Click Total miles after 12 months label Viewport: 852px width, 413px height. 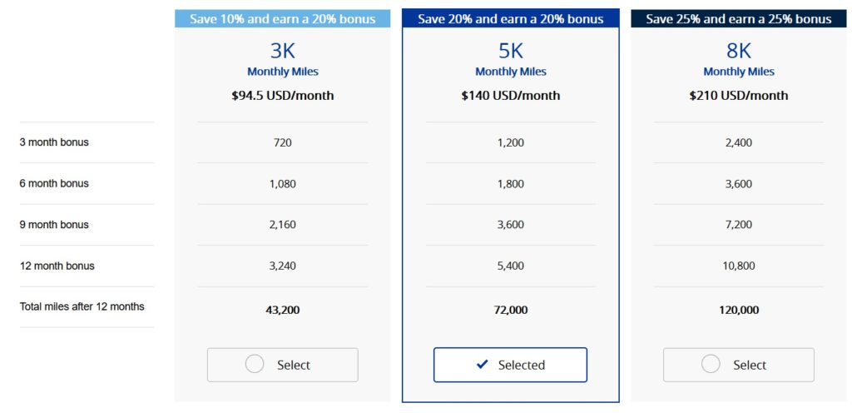coord(82,307)
